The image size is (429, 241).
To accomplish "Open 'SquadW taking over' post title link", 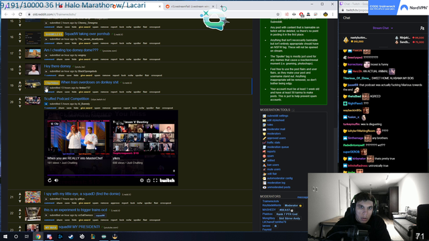I will [87, 34].
